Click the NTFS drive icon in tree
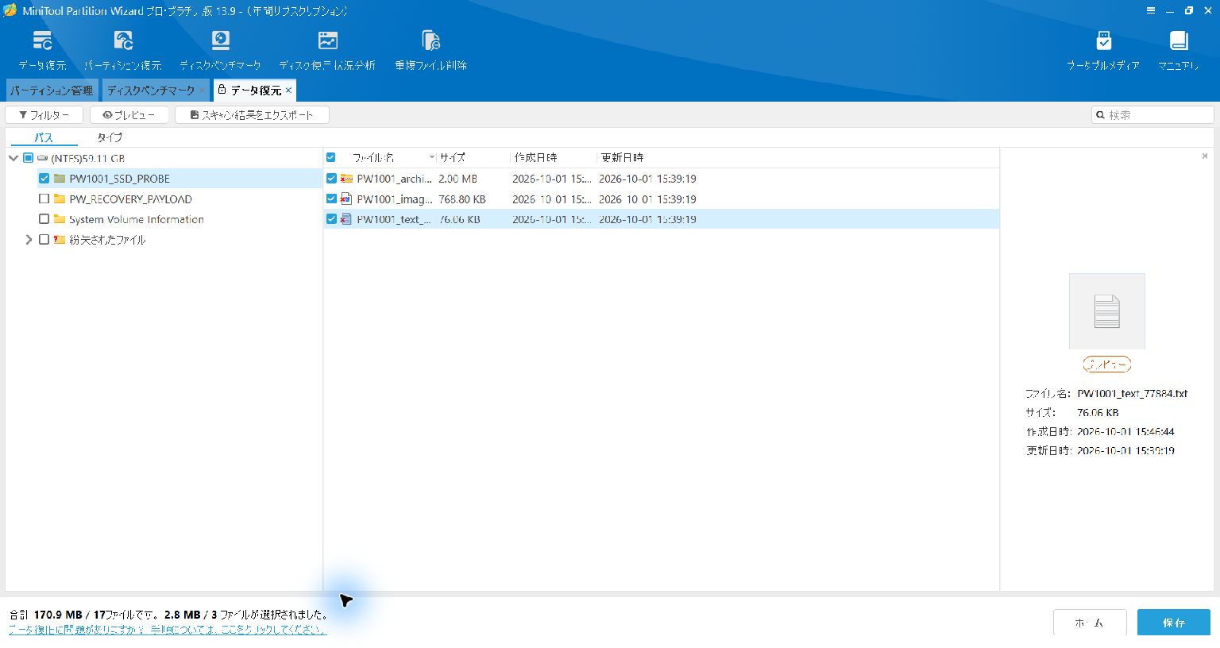Screen dimensions: 1220x648 (x=42, y=158)
